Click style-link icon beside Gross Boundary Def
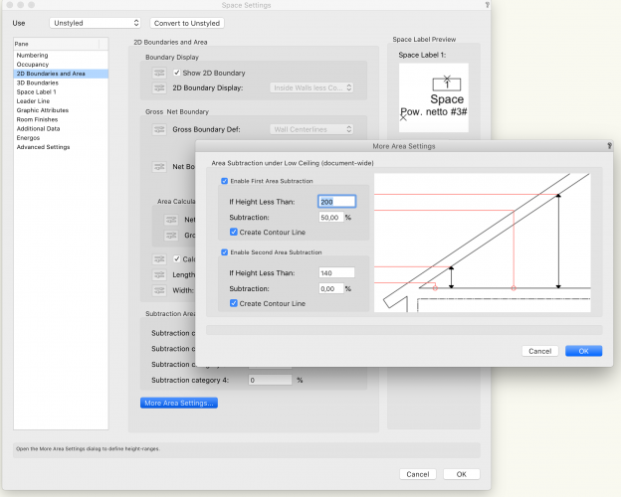Image resolution: width=621 pixels, height=497 pixels. click(x=159, y=129)
